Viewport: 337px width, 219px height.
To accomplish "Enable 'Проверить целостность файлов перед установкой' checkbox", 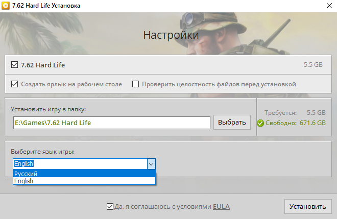I will click(x=135, y=84).
